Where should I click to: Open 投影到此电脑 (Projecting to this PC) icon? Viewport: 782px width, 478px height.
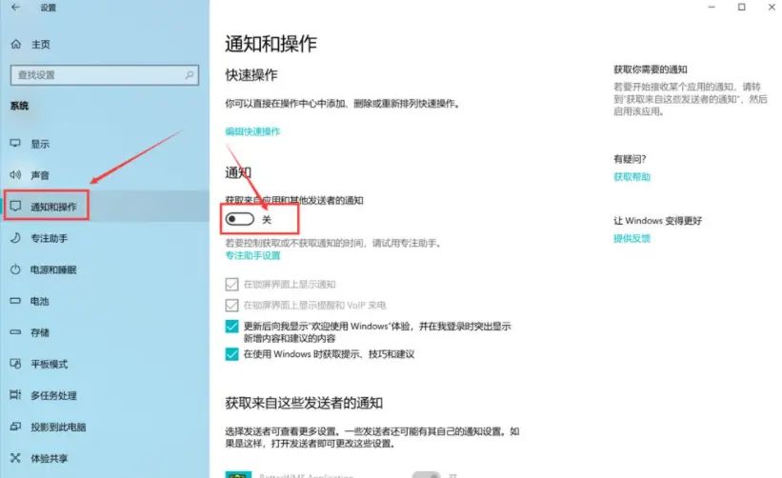pos(15,427)
